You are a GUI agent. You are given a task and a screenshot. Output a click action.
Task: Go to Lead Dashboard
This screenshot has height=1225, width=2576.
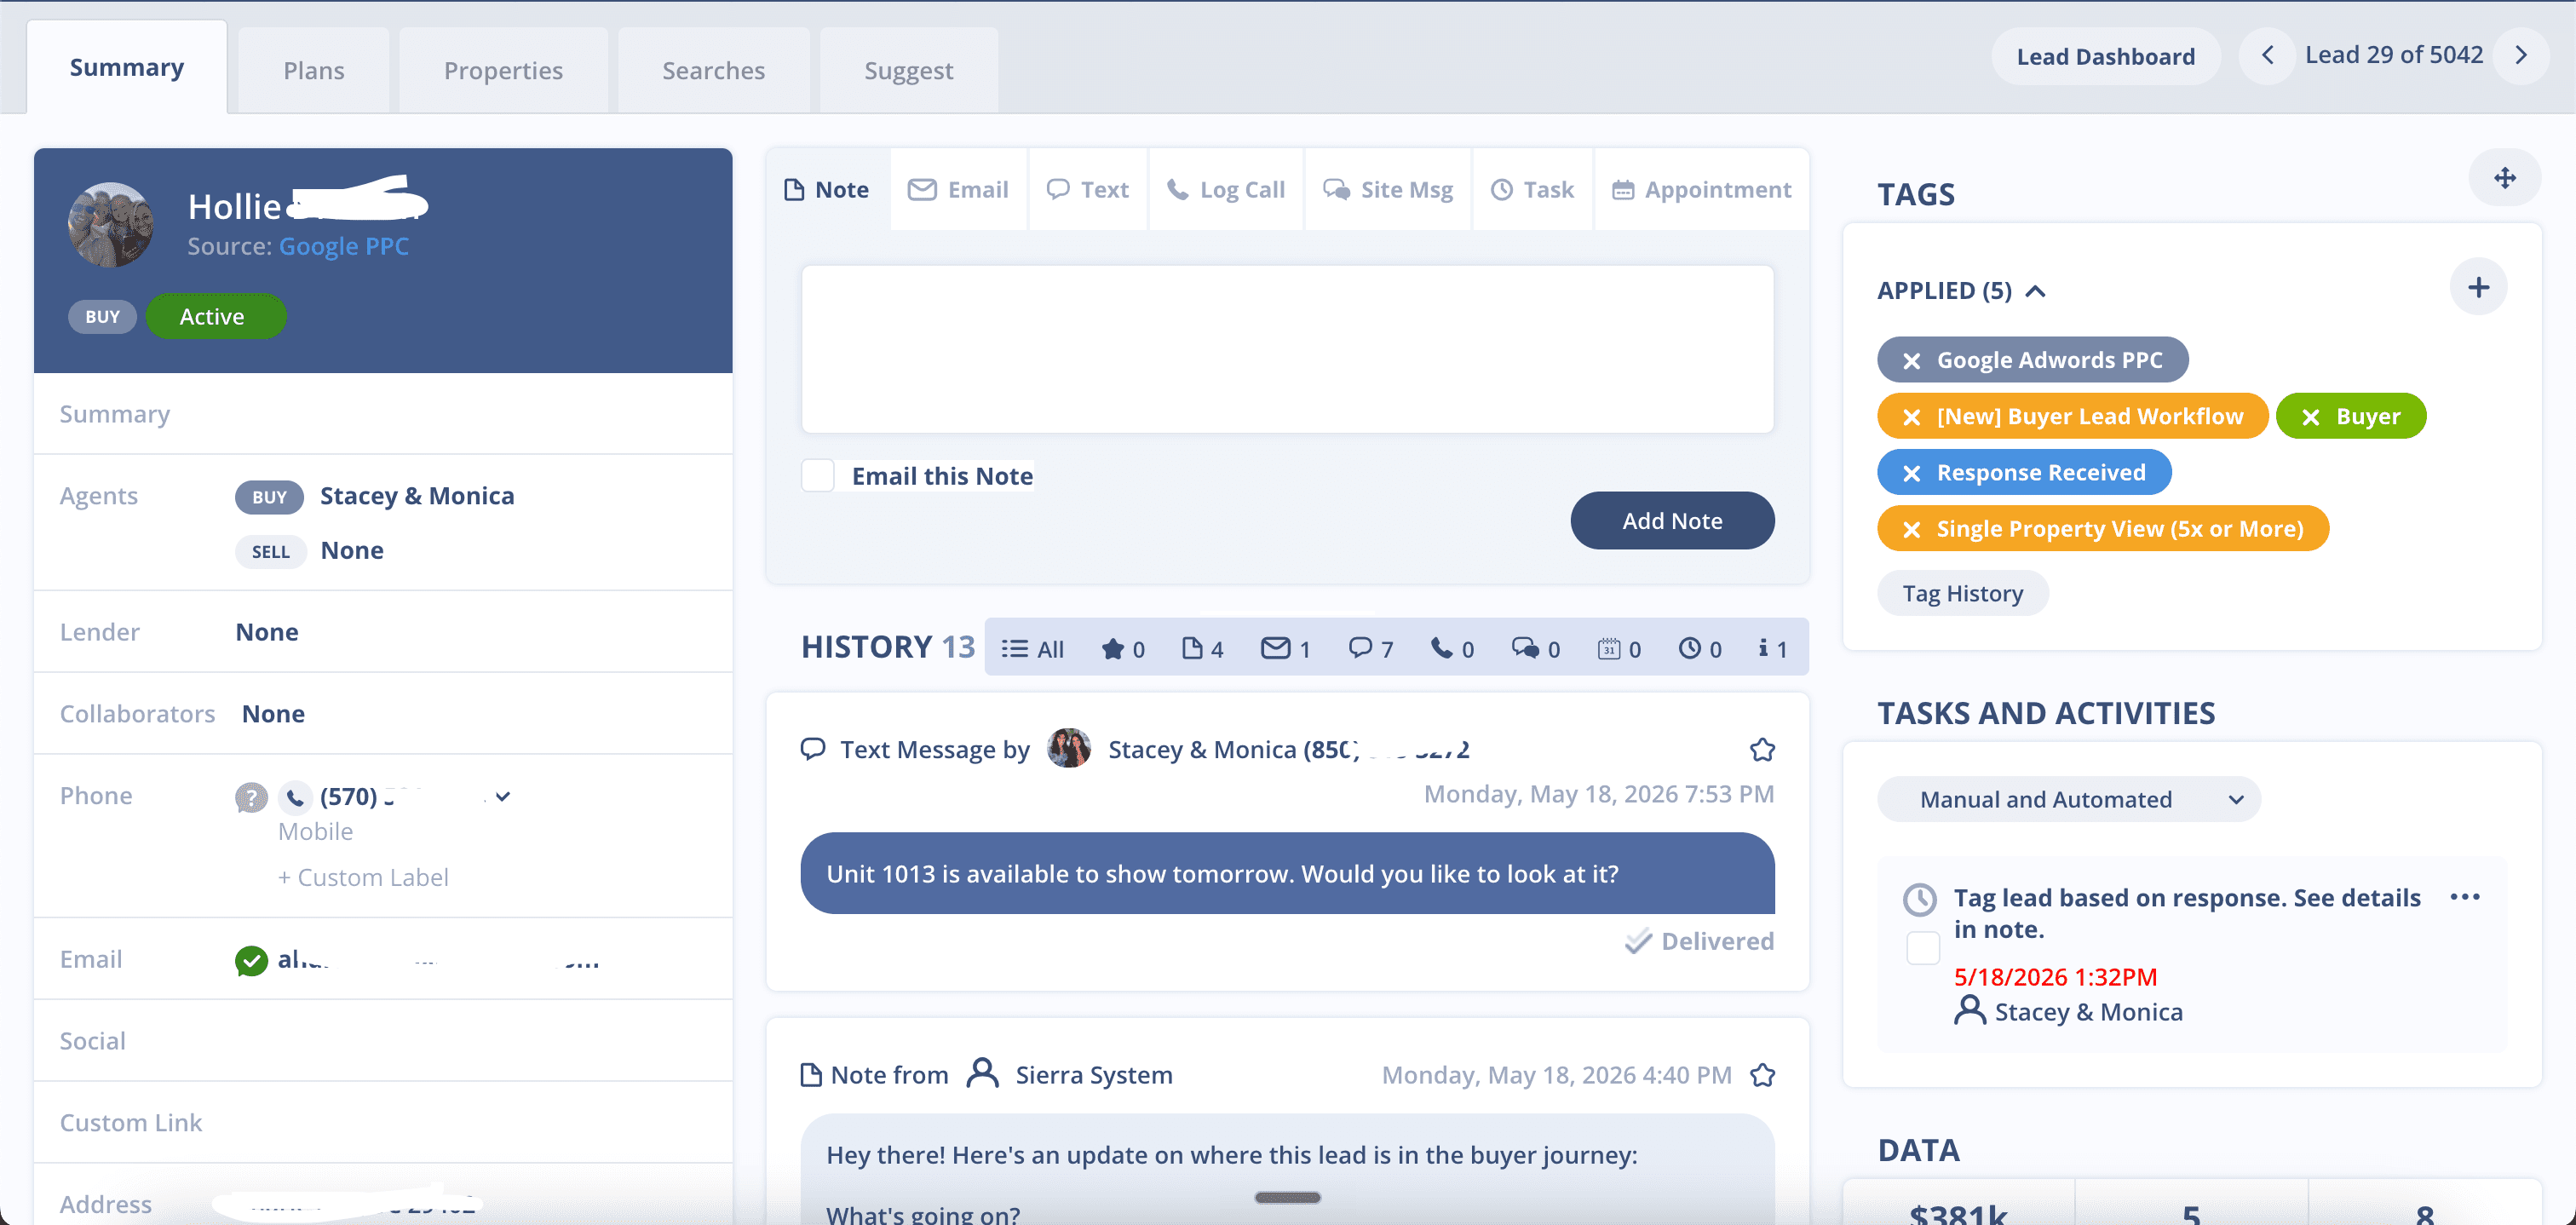coord(2105,56)
